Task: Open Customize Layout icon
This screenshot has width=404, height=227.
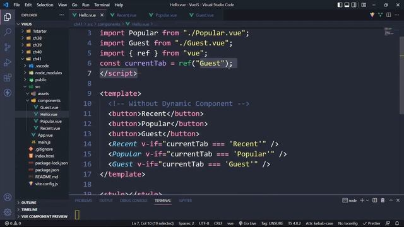Action: pos(364,4)
